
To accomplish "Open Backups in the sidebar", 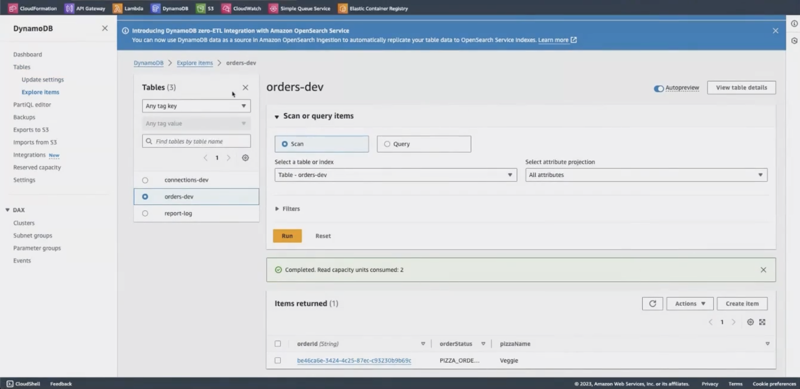I will coord(24,117).
